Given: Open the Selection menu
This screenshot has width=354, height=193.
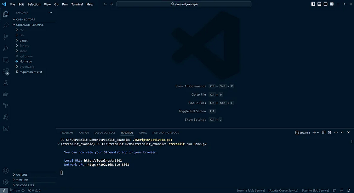Looking at the screenshot, I should [34, 4].
